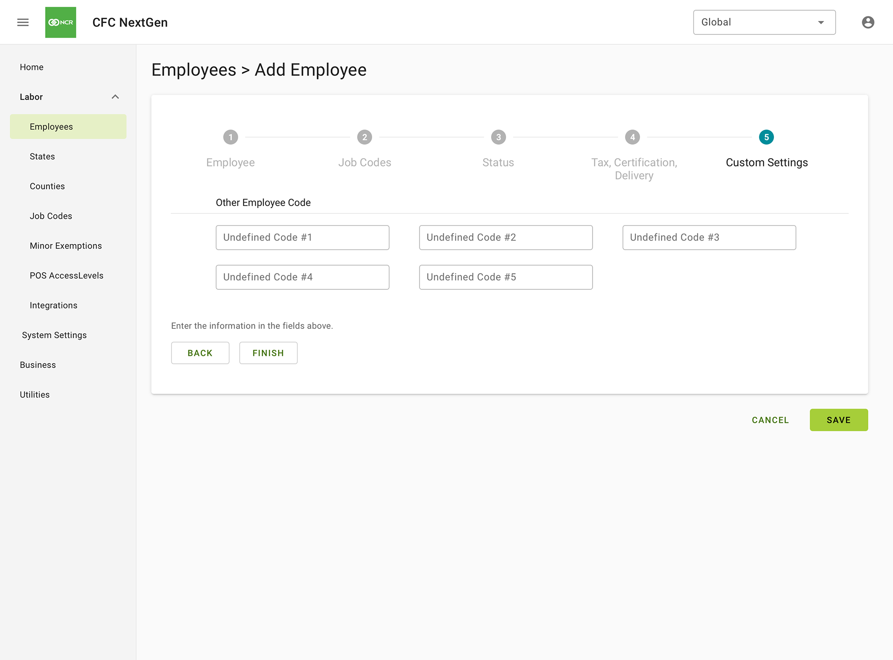
Task: Go to Home in sidebar
Action: (x=32, y=67)
